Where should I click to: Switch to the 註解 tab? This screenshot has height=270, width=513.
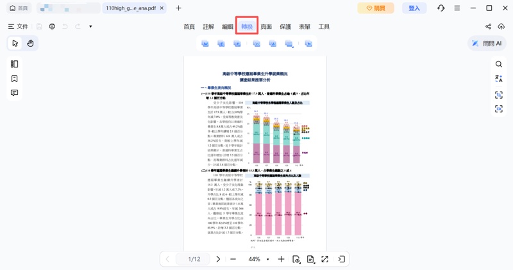tap(208, 27)
